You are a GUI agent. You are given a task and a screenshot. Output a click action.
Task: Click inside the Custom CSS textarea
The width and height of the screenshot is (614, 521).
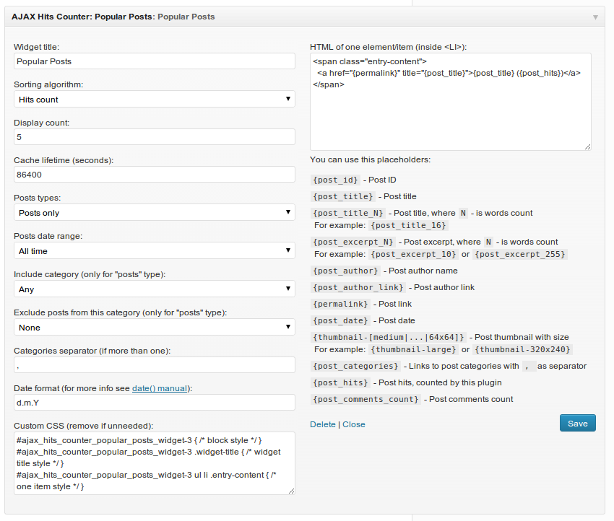pos(155,463)
